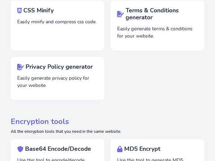Click the shield icon beside Base64 Encode/Decode
Screen dimensions: 215x161
coord(20,149)
